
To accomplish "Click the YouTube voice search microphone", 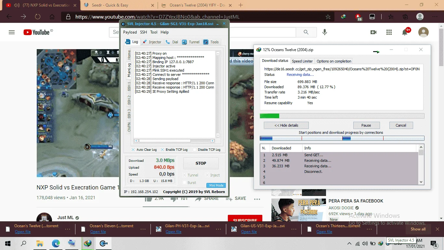I will click(x=324, y=32).
